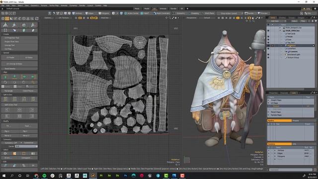The image size is (318, 179).
Task: Click the search icon near the top right toolbar
Action: [302, 13]
